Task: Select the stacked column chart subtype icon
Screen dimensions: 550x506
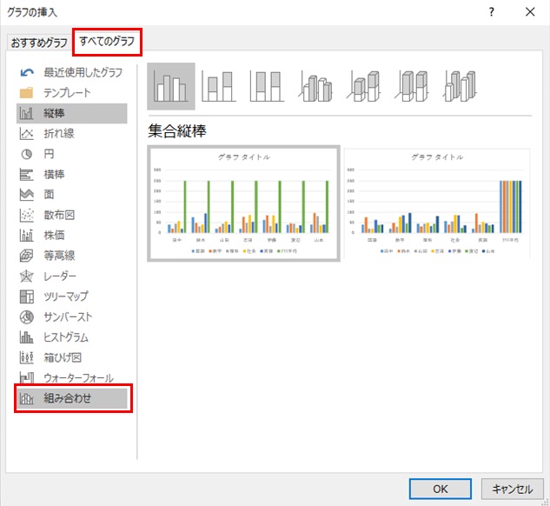Action: 219,86
